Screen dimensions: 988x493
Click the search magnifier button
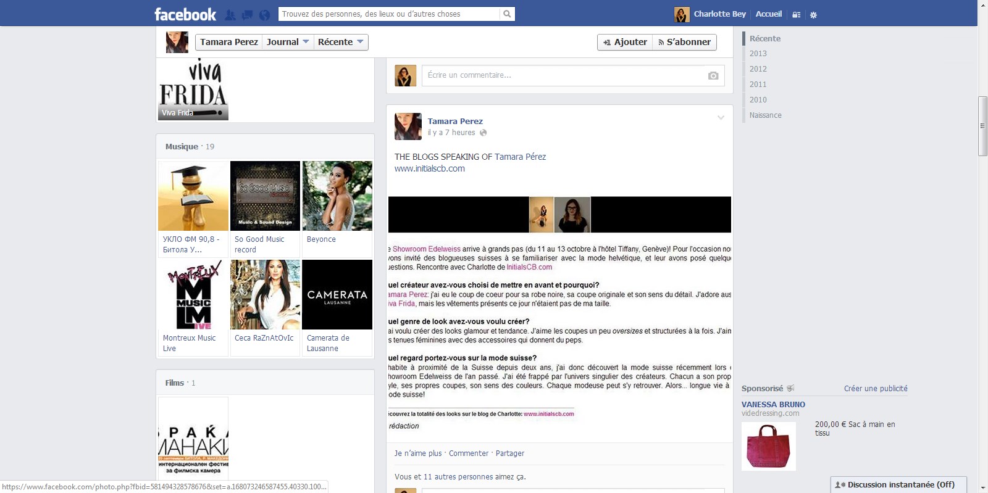[x=507, y=14]
